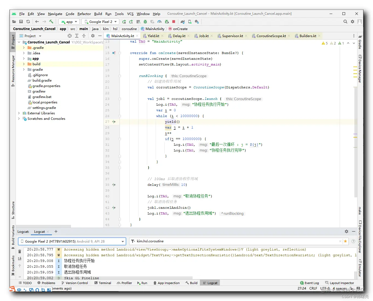Click the Search Everywhere magnifier icon
The image size is (373, 301).
click(345, 22)
